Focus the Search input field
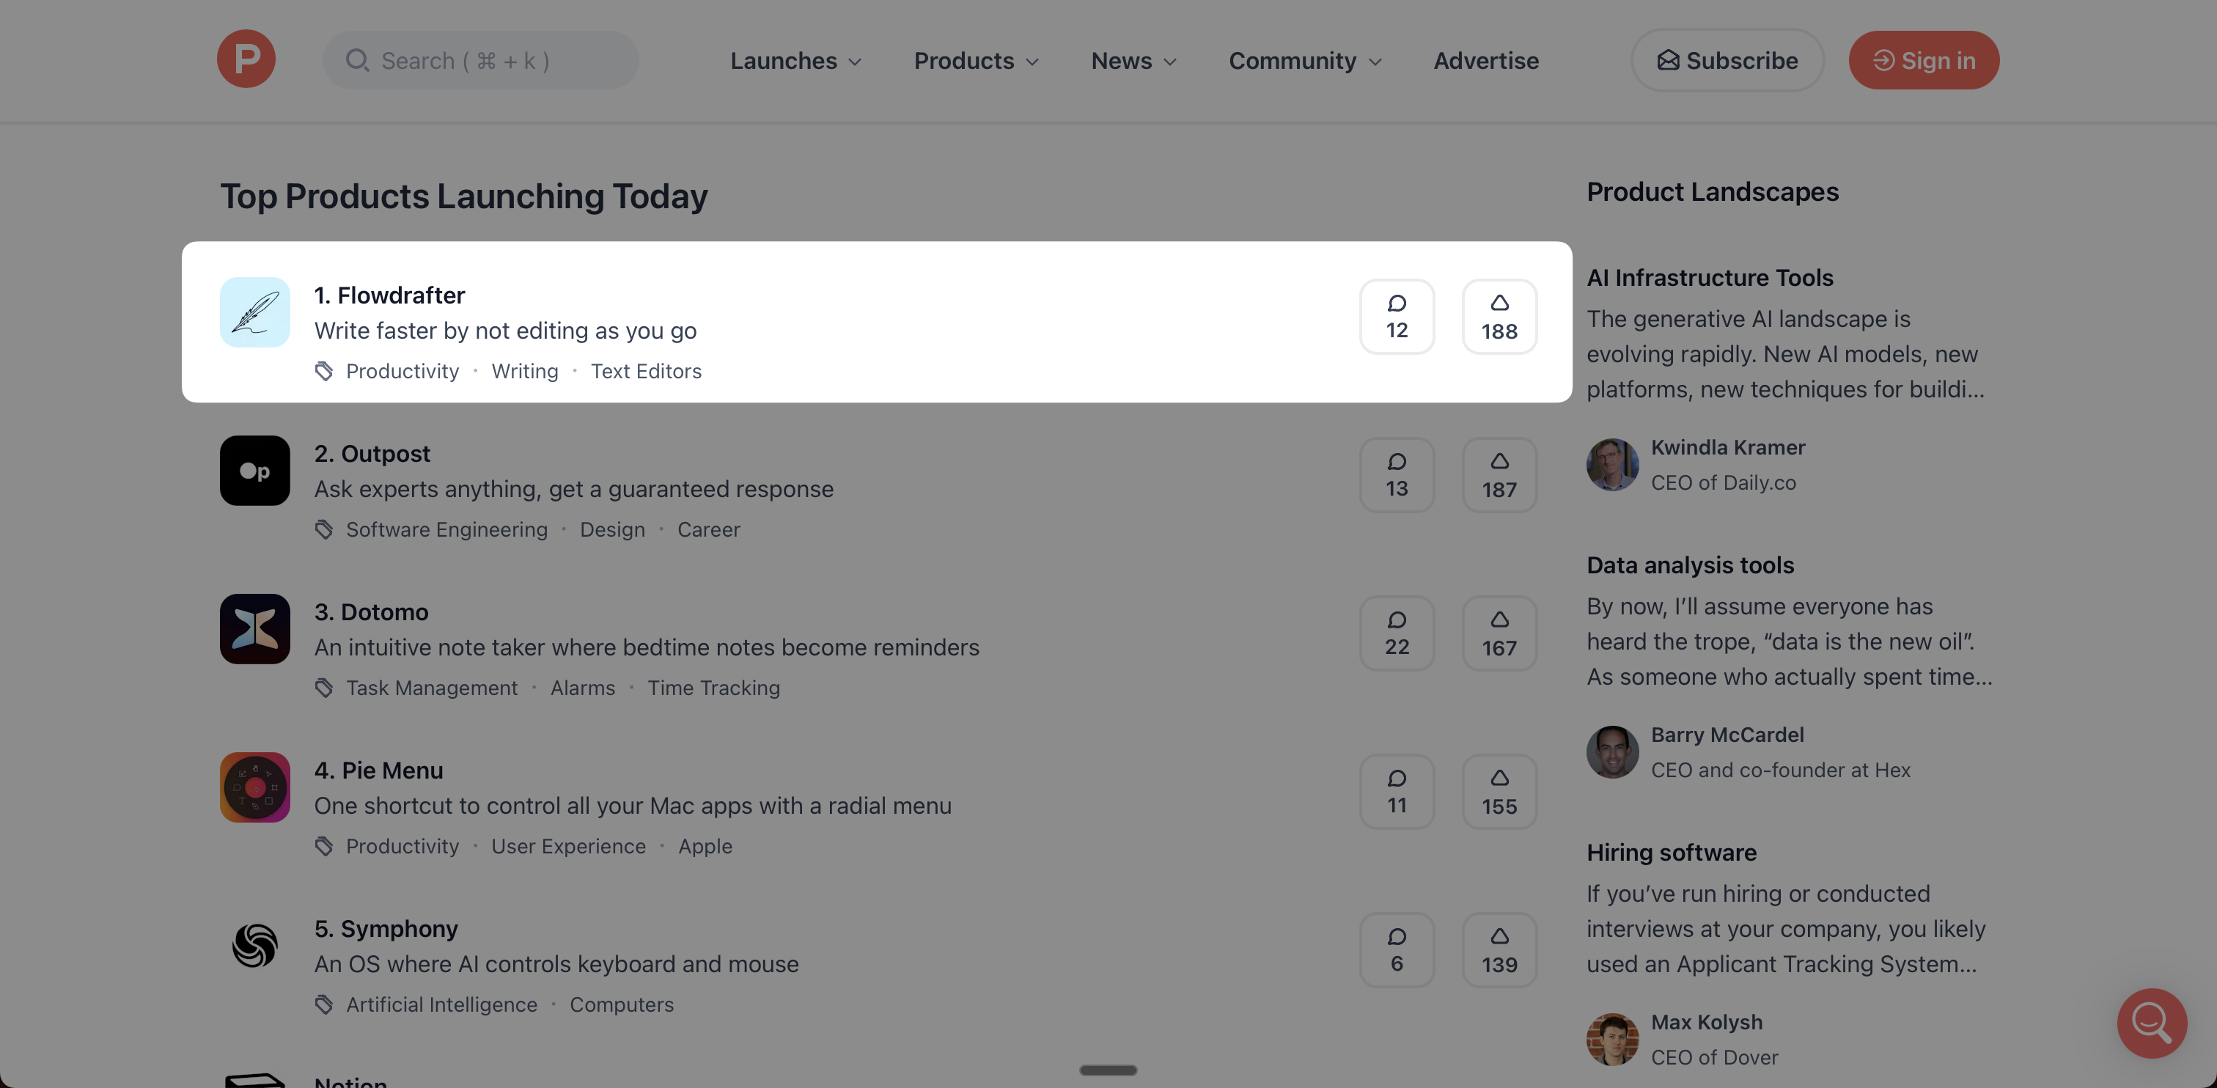This screenshot has height=1088, width=2217. point(482,61)
